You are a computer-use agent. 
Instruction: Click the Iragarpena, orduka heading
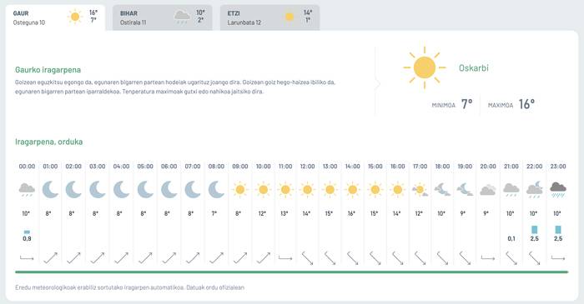point(48,142)
